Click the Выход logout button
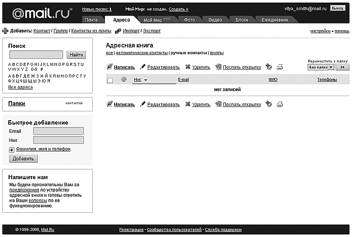The width and height of the screenshot is (353, 237). point(337,9)
